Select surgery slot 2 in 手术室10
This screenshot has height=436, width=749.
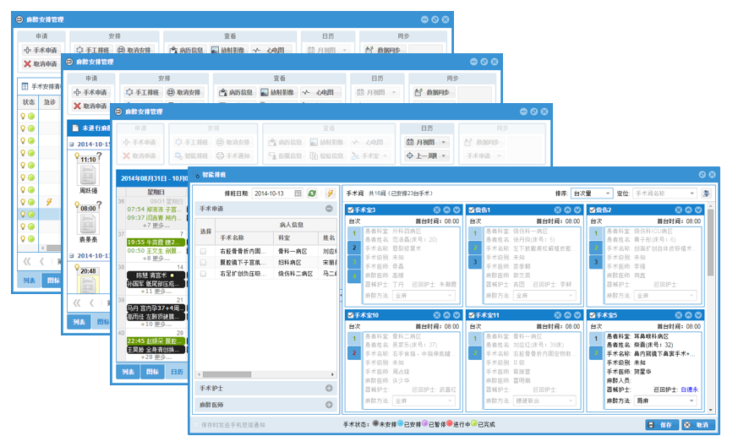pyautogui.click(x=354, y=353)
